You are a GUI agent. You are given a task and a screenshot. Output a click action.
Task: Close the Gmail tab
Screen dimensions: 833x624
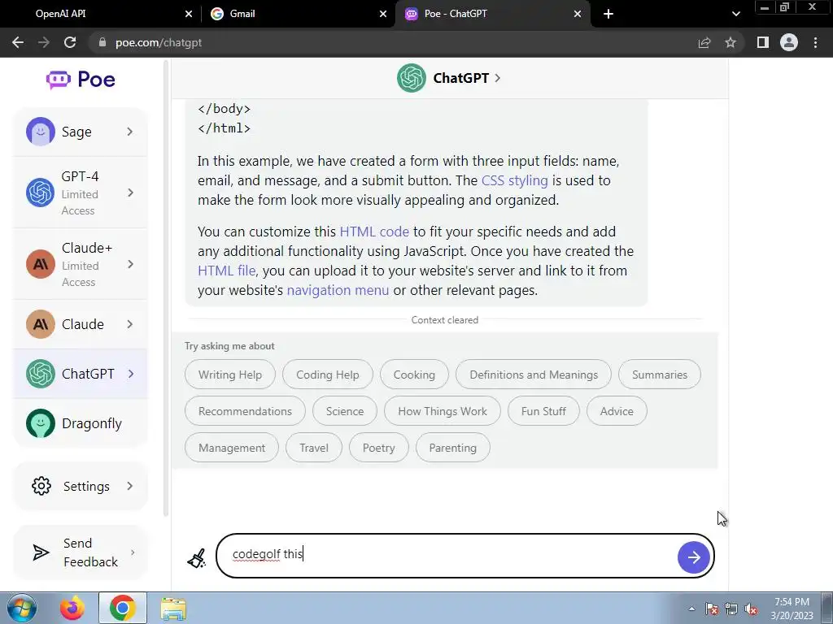[x=383, y=14]
